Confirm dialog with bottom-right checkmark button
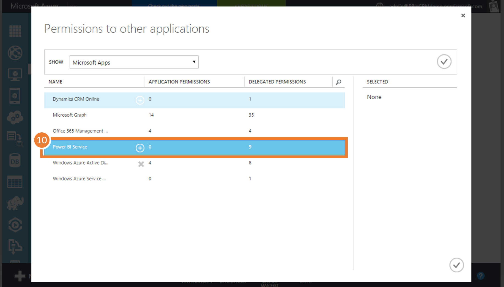 click(x=457, y=265)
